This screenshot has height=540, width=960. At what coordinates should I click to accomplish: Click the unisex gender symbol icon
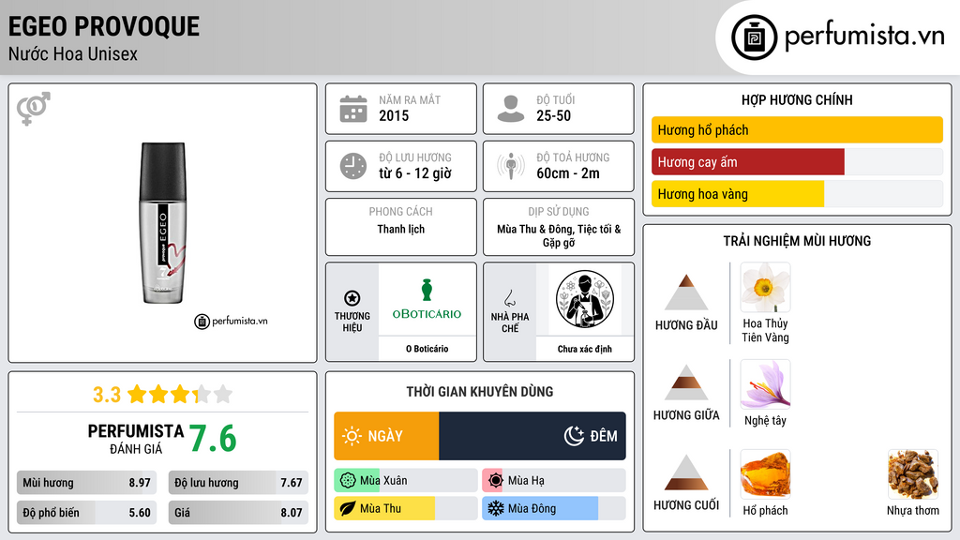34,109
